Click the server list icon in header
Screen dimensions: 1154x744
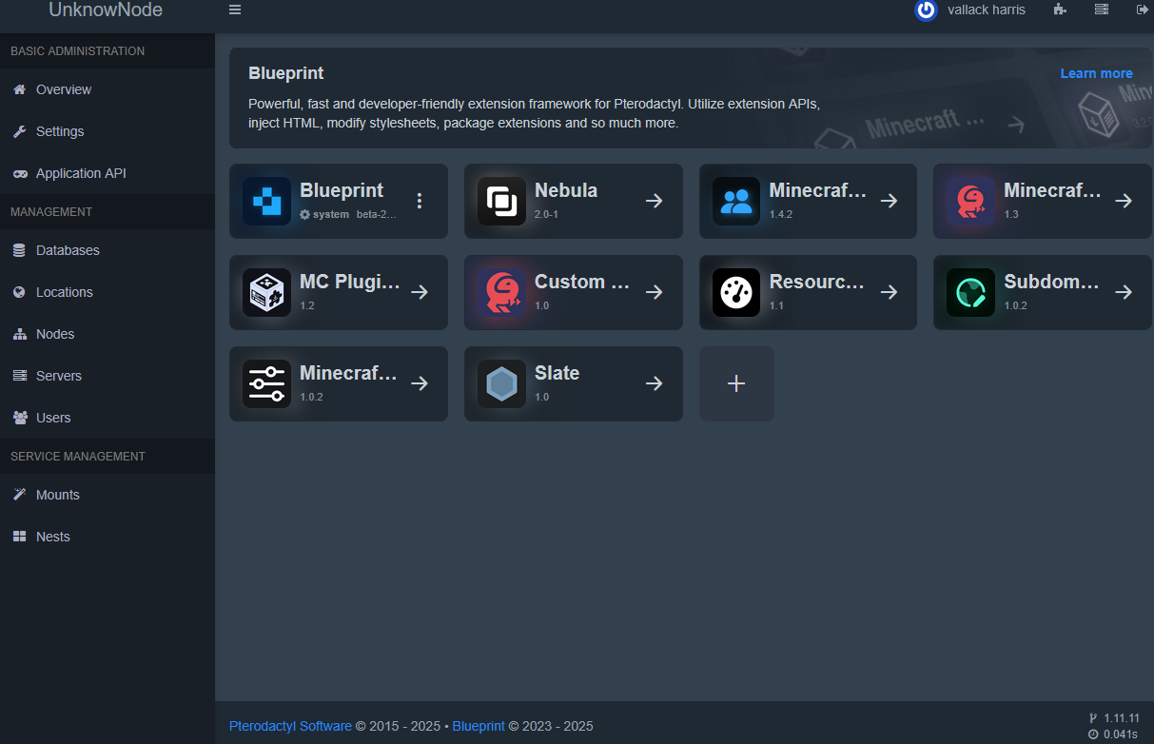[x=1101, y=10]
